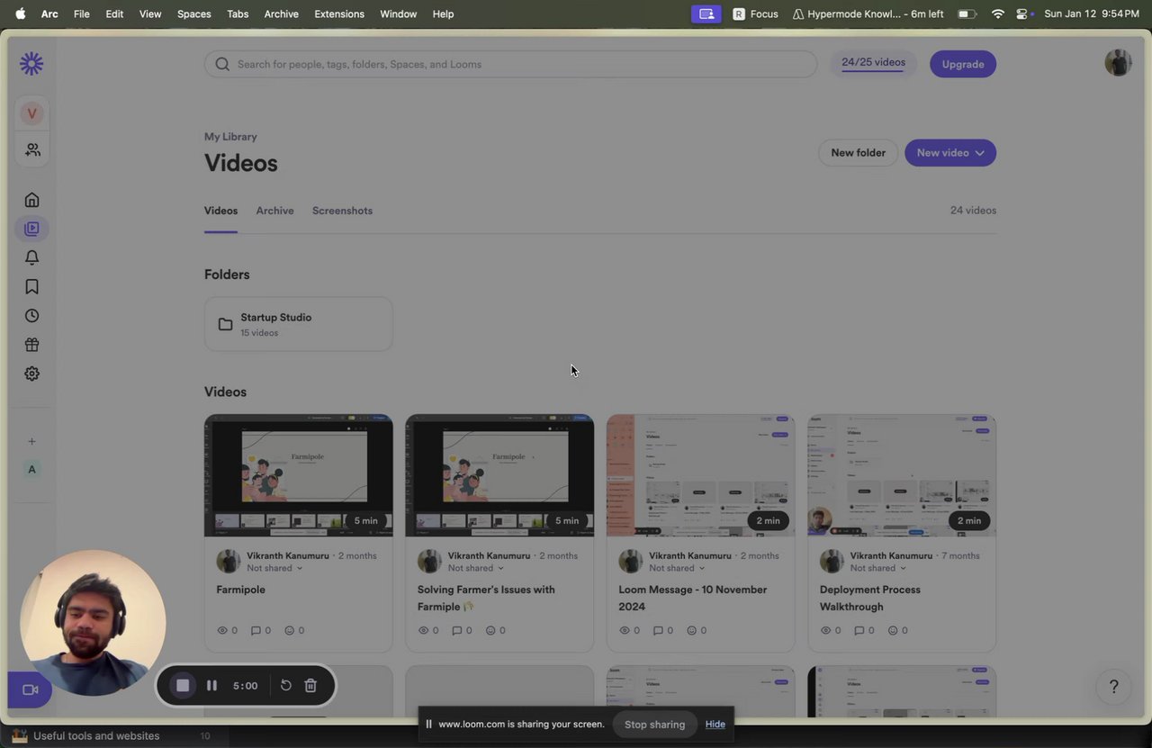Open the clock history icon in sidebar

tap(31, 316)
